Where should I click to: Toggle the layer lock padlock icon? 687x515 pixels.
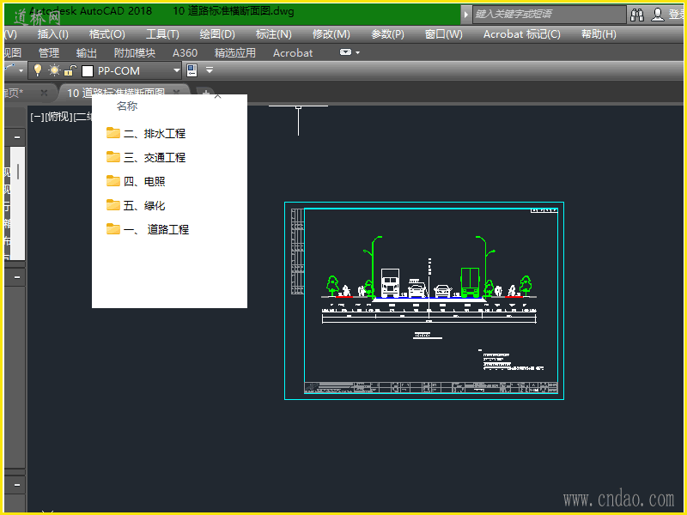(x=70, y=70)
